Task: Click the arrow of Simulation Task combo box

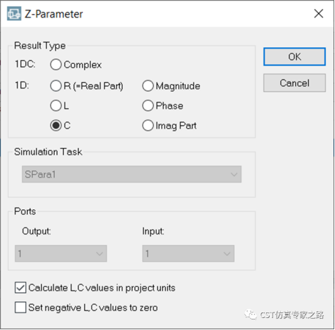Action: [234, 175]
